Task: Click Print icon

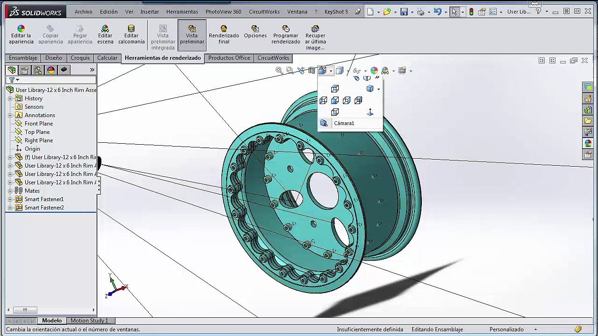Action: tap(420, 12)
